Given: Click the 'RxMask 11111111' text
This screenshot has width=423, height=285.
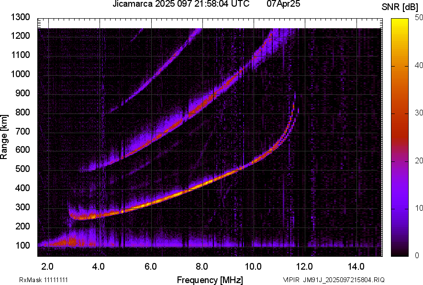Looking at the screenshot, I should click(x=43, y=280).
